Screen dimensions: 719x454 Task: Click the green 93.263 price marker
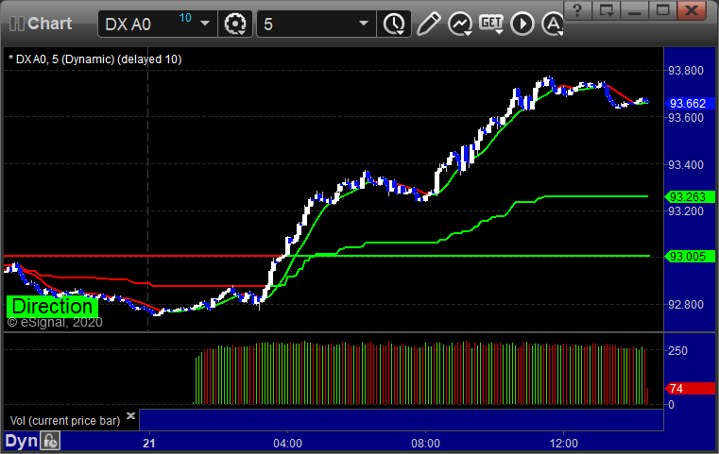click(x=690, y=197)
